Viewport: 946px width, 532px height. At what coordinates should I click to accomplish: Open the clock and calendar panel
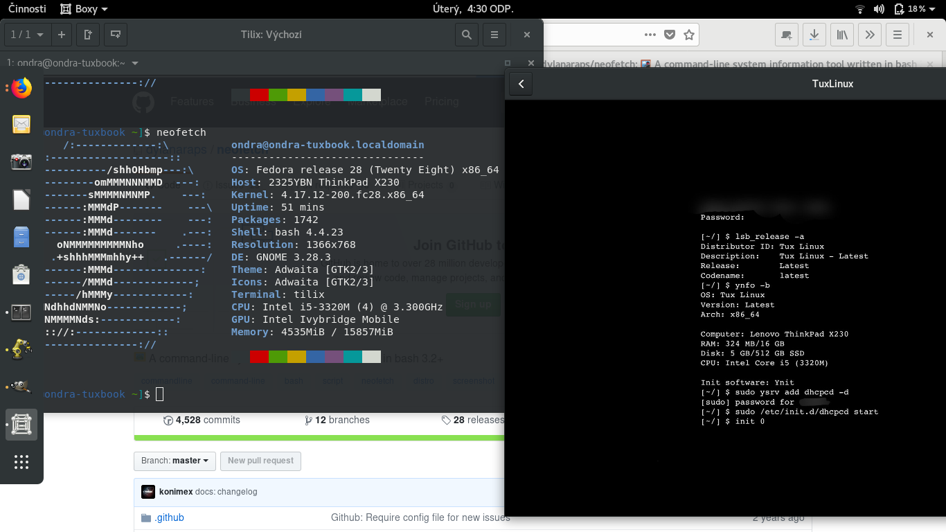[473, 9]
